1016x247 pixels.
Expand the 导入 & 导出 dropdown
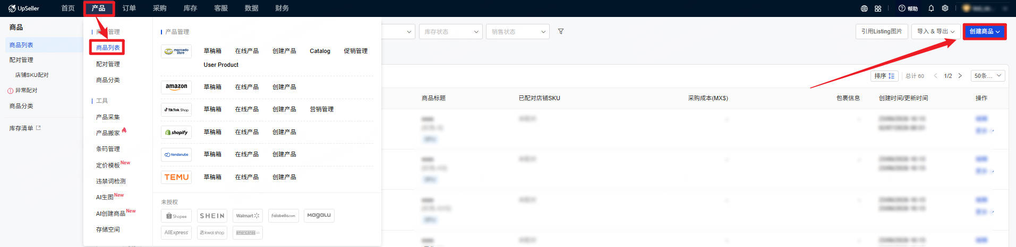tap(936, 31)
